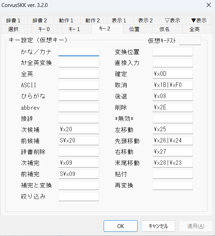Click the 先頭移動 field with ¥x26|¥x24
Screen dimensions: 215x236
(x=173, y=141)
